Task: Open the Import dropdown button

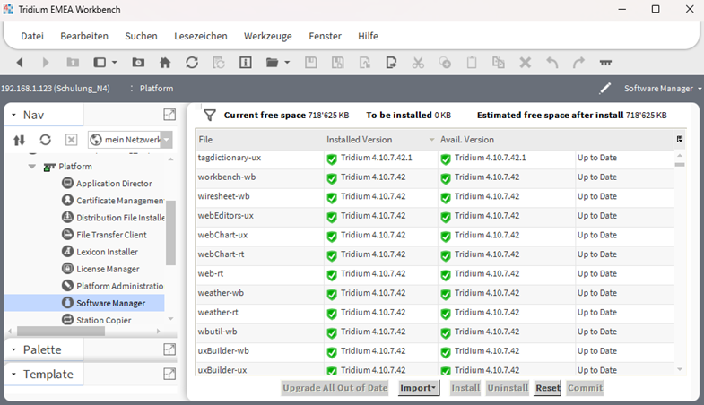Action: click(419, 388)
